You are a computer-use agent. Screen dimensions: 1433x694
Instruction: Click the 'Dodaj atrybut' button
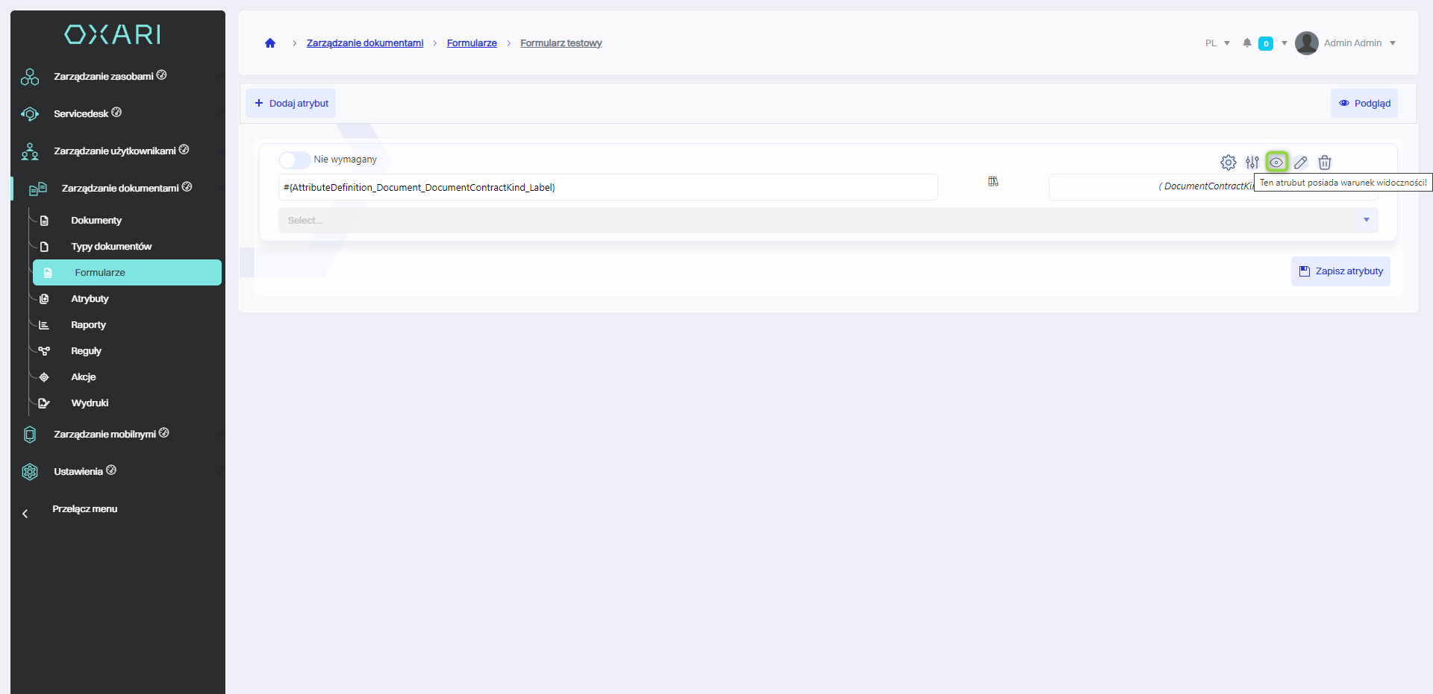[x=291, y=104]
